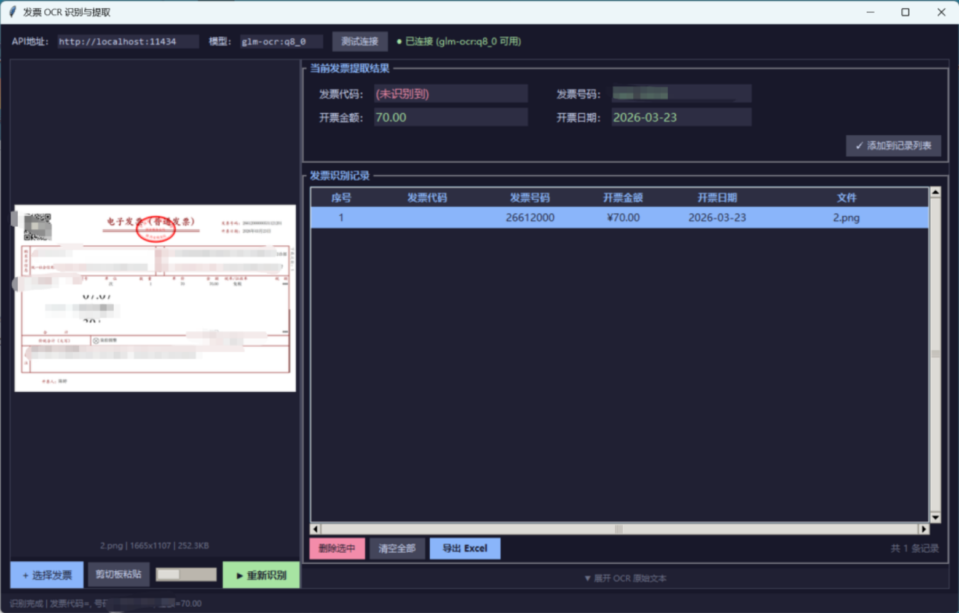This screenshot has width=959, height=613.
Task: Click the 文件 column header
Action: (847, 197)
